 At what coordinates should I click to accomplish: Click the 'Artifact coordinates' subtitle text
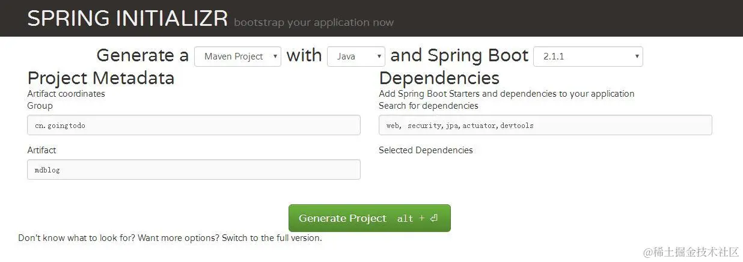[66, 94]
